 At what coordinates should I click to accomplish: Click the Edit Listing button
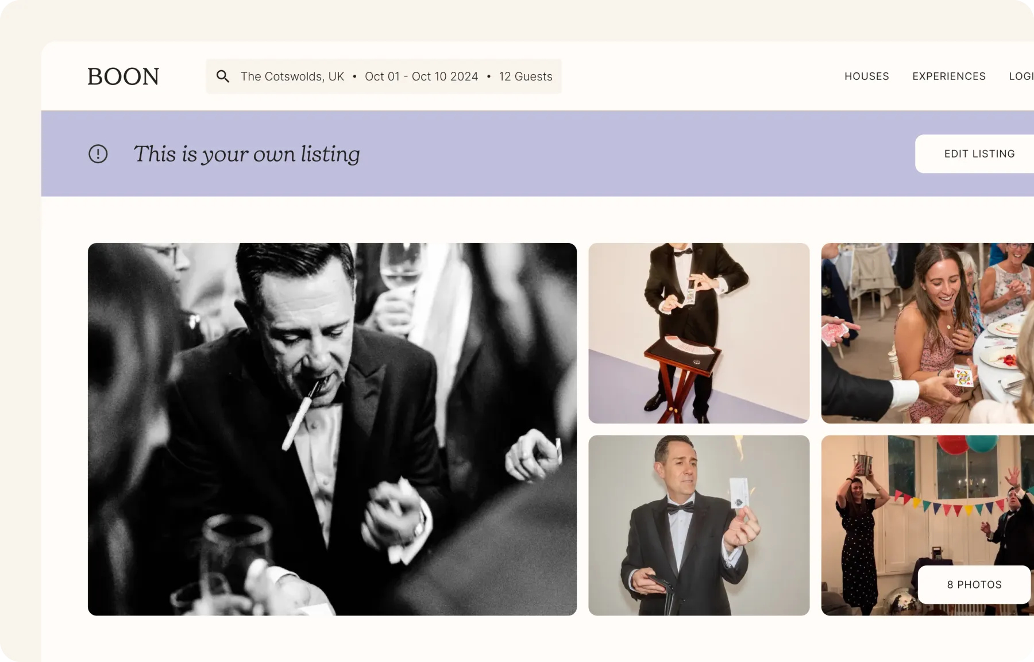click(x=975, y=154)
